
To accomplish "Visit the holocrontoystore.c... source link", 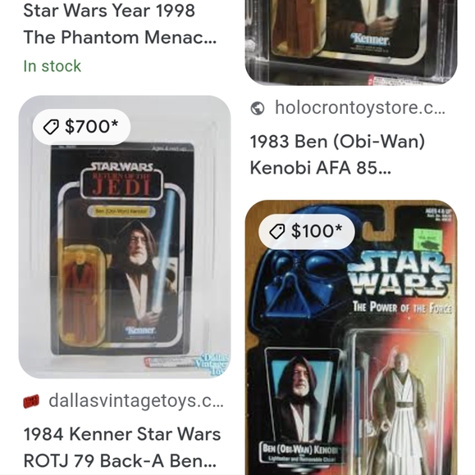I will (359, 108).
